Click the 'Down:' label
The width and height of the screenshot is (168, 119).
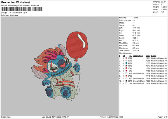coord(122,35)
